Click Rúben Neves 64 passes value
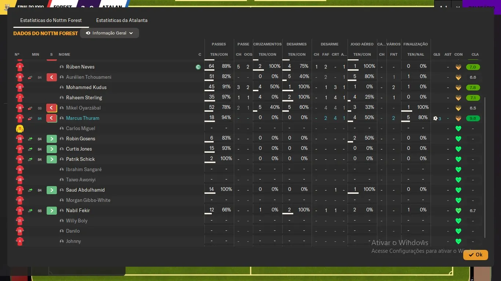501x281 pixels. (211, 66)
